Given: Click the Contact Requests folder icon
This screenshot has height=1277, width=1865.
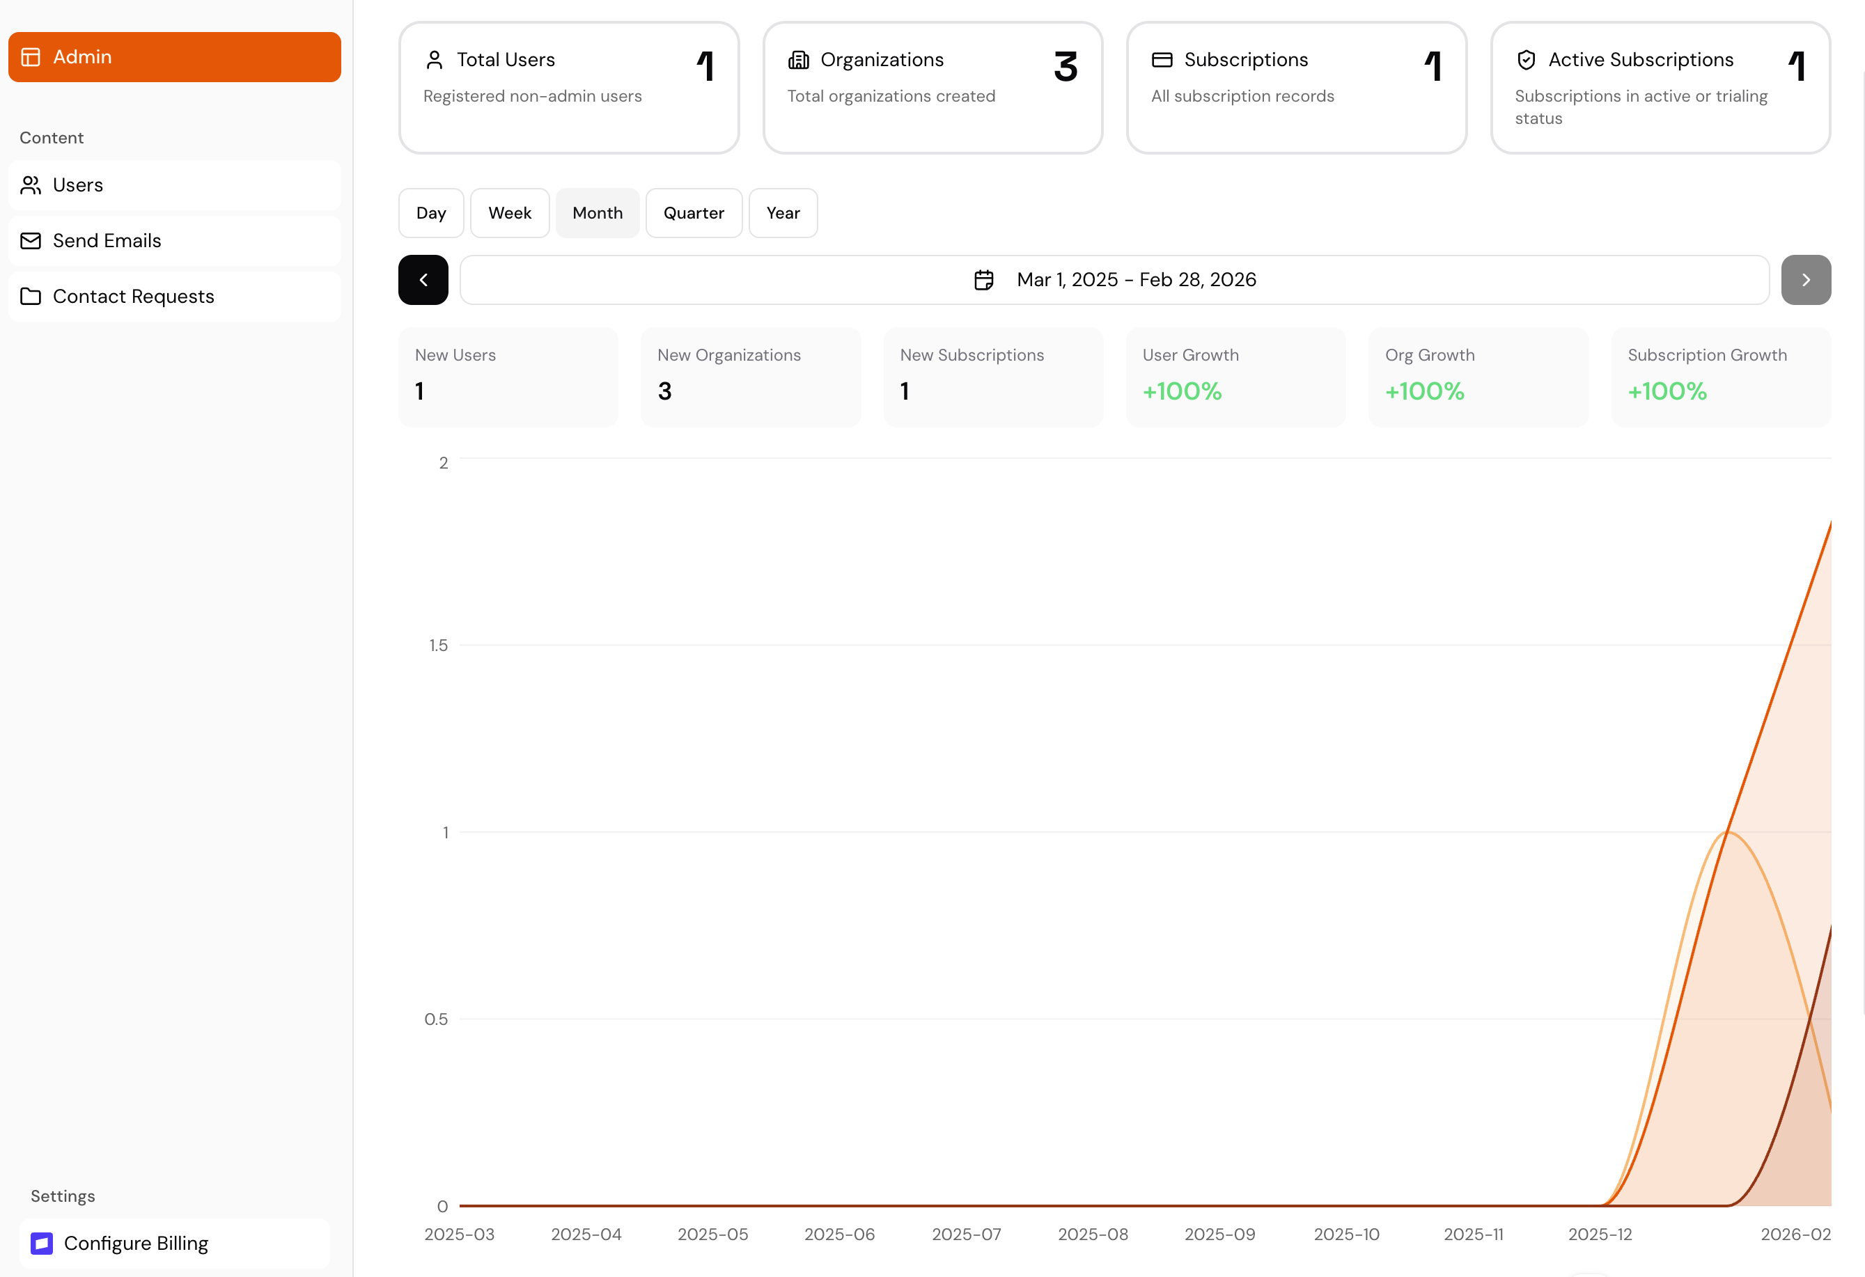Looking at the screenshot, I should [x=31, y=297].
